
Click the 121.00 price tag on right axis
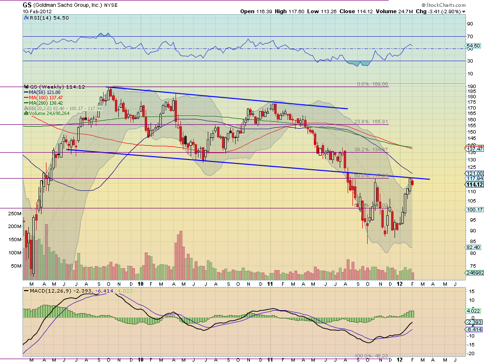pos(475,173)
